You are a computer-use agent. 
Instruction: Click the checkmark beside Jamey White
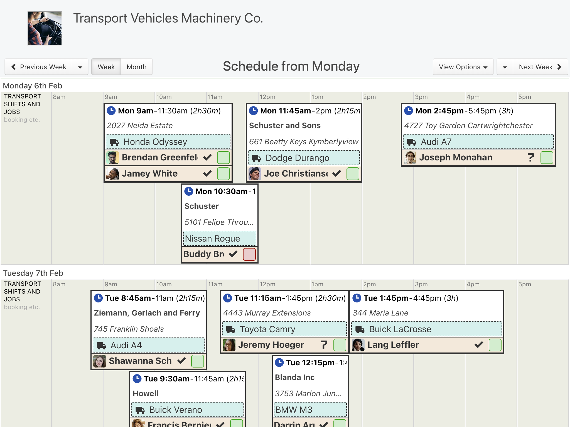[x=207, y=173]
